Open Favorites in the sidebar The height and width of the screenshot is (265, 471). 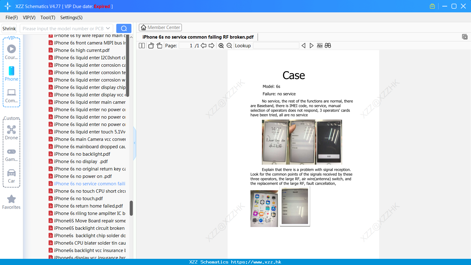[11, 202]
